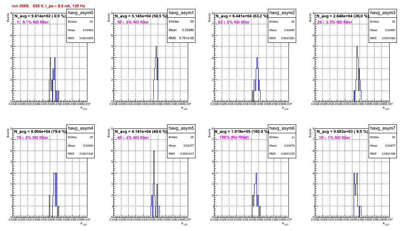The image size is (403, 231).
Task: Click the Events y-axis label of havg_asym1 plot
Action: coord(109,17)
